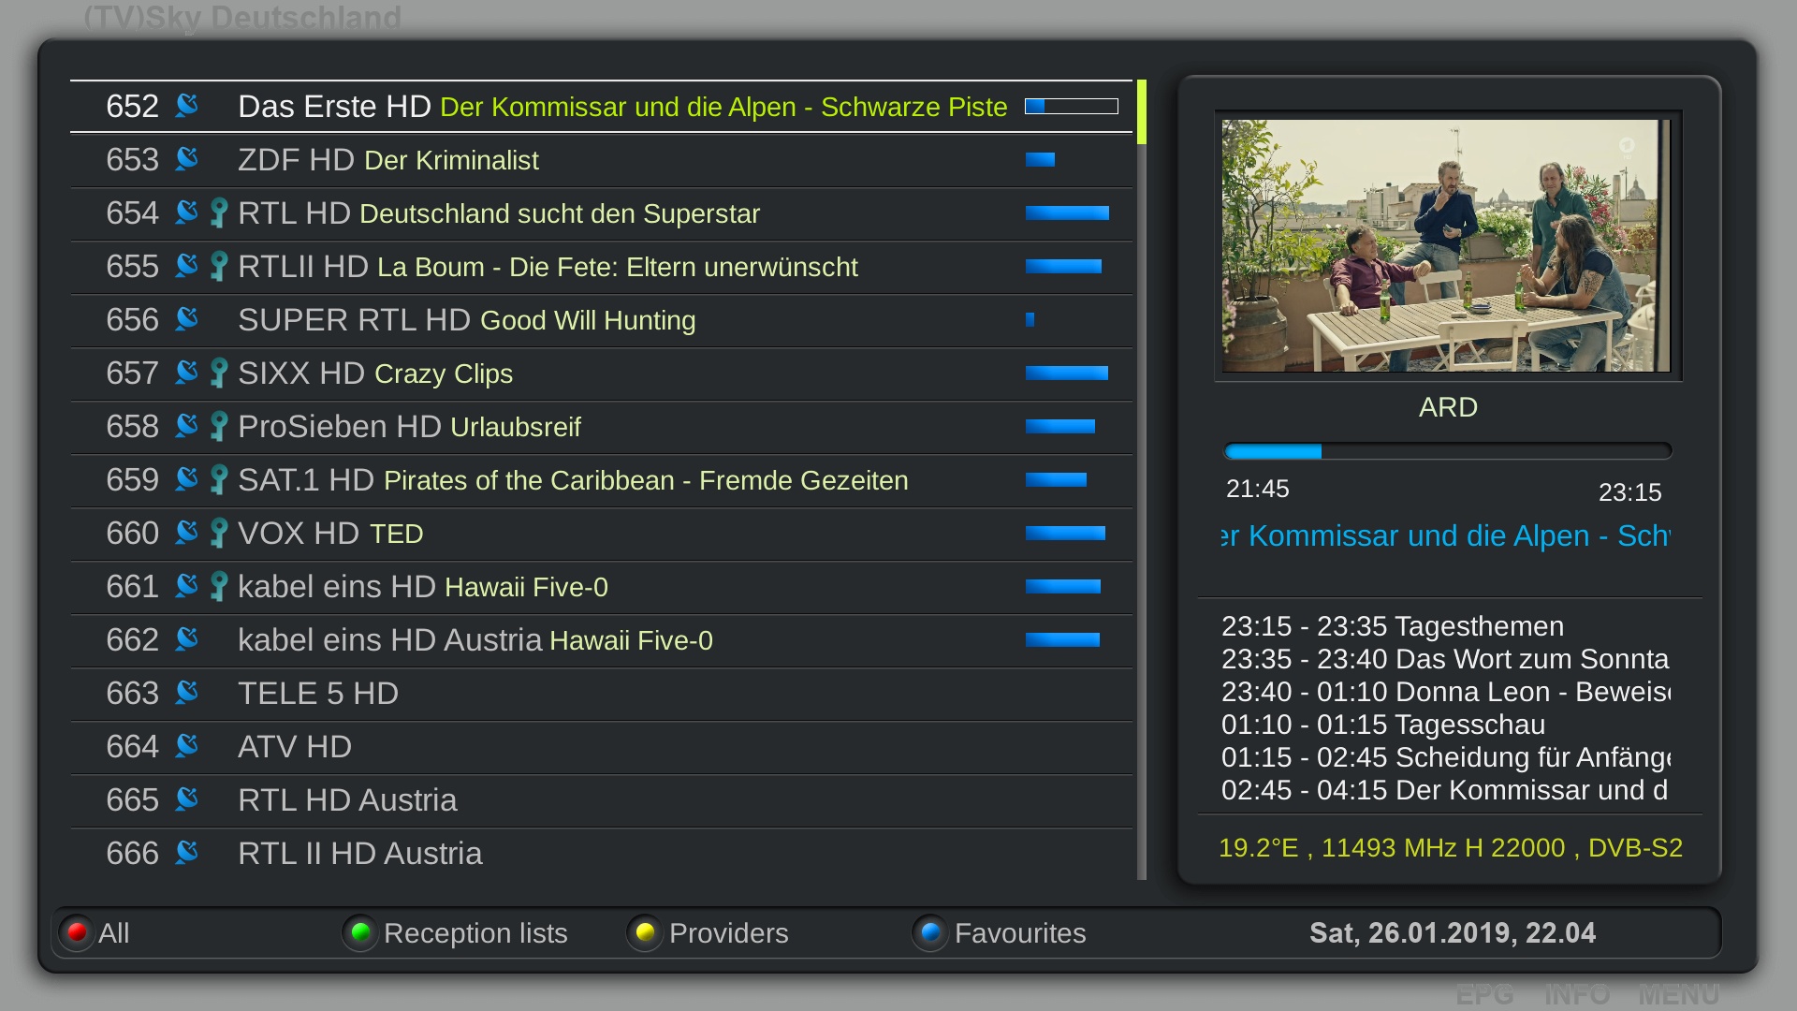This screenshot has width=1797, height=1011.
Task: Click the encryption key icon next to ProSieben HD
Action: tap(218, 426)
